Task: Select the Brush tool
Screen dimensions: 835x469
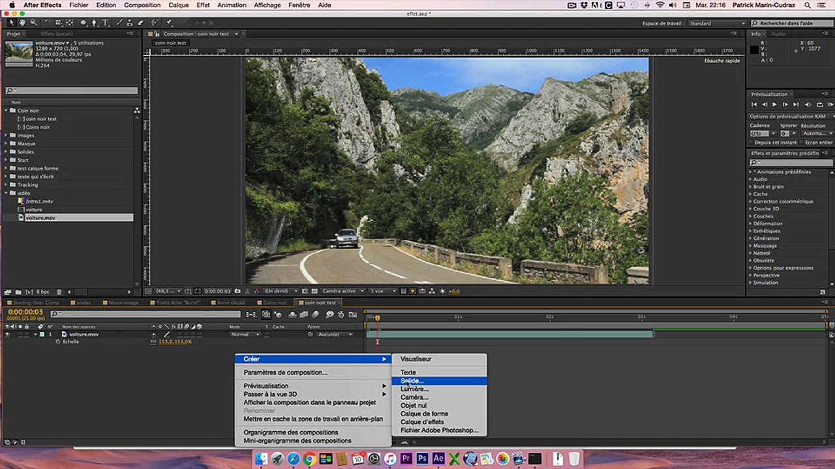Action: 121,23
